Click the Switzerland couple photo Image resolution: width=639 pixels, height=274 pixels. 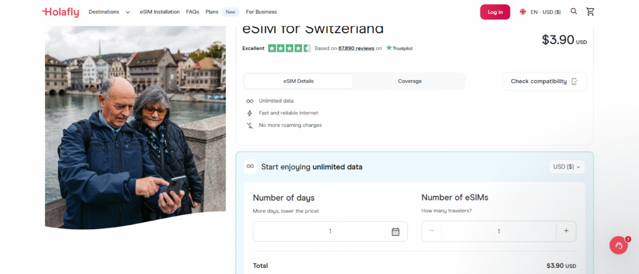click(x=135, y=127)
